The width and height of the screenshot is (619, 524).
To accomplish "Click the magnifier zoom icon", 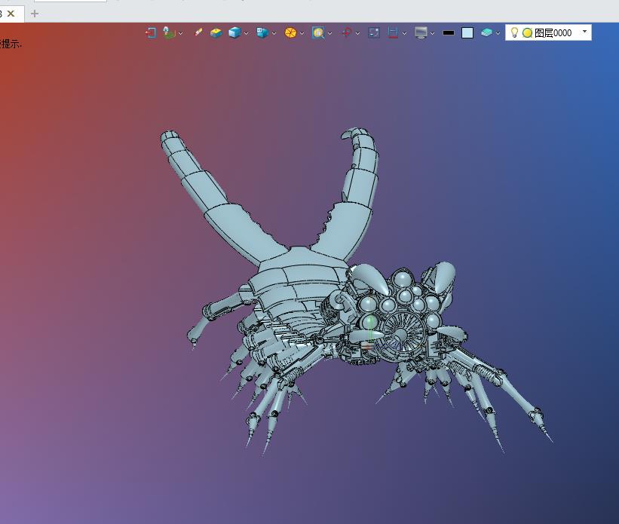I will [x=318, y=33].
